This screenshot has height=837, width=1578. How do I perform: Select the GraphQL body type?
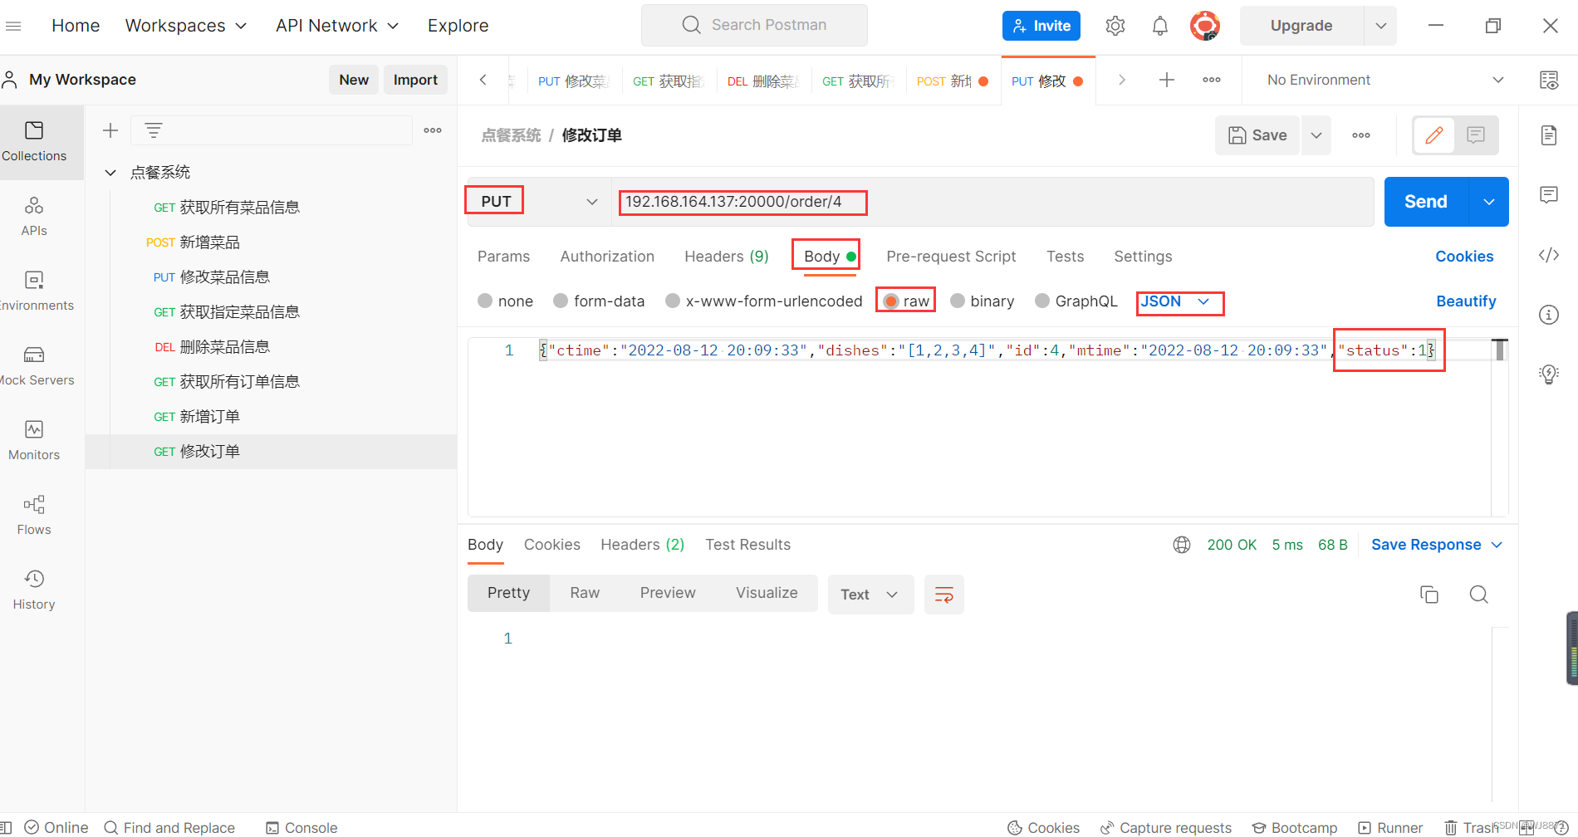click(1076, 301)
